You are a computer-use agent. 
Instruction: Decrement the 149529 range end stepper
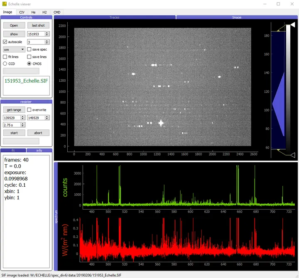(47, 119)
